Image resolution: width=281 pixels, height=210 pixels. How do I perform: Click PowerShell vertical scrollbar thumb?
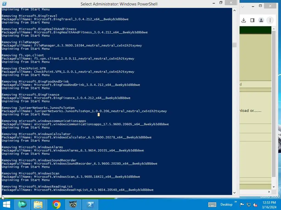tap(234, 45)
